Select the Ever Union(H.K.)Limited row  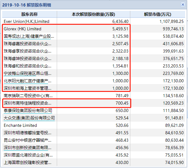94,21
